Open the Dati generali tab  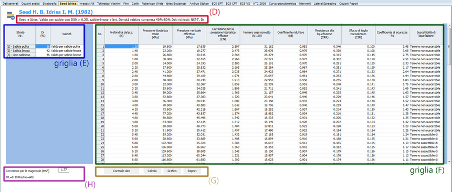(x=10, y=4)
